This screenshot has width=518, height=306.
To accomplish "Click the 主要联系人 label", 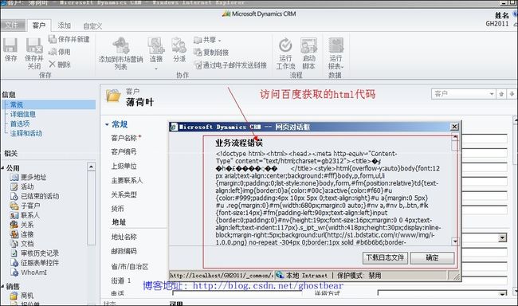I will (x=127, y=180).
